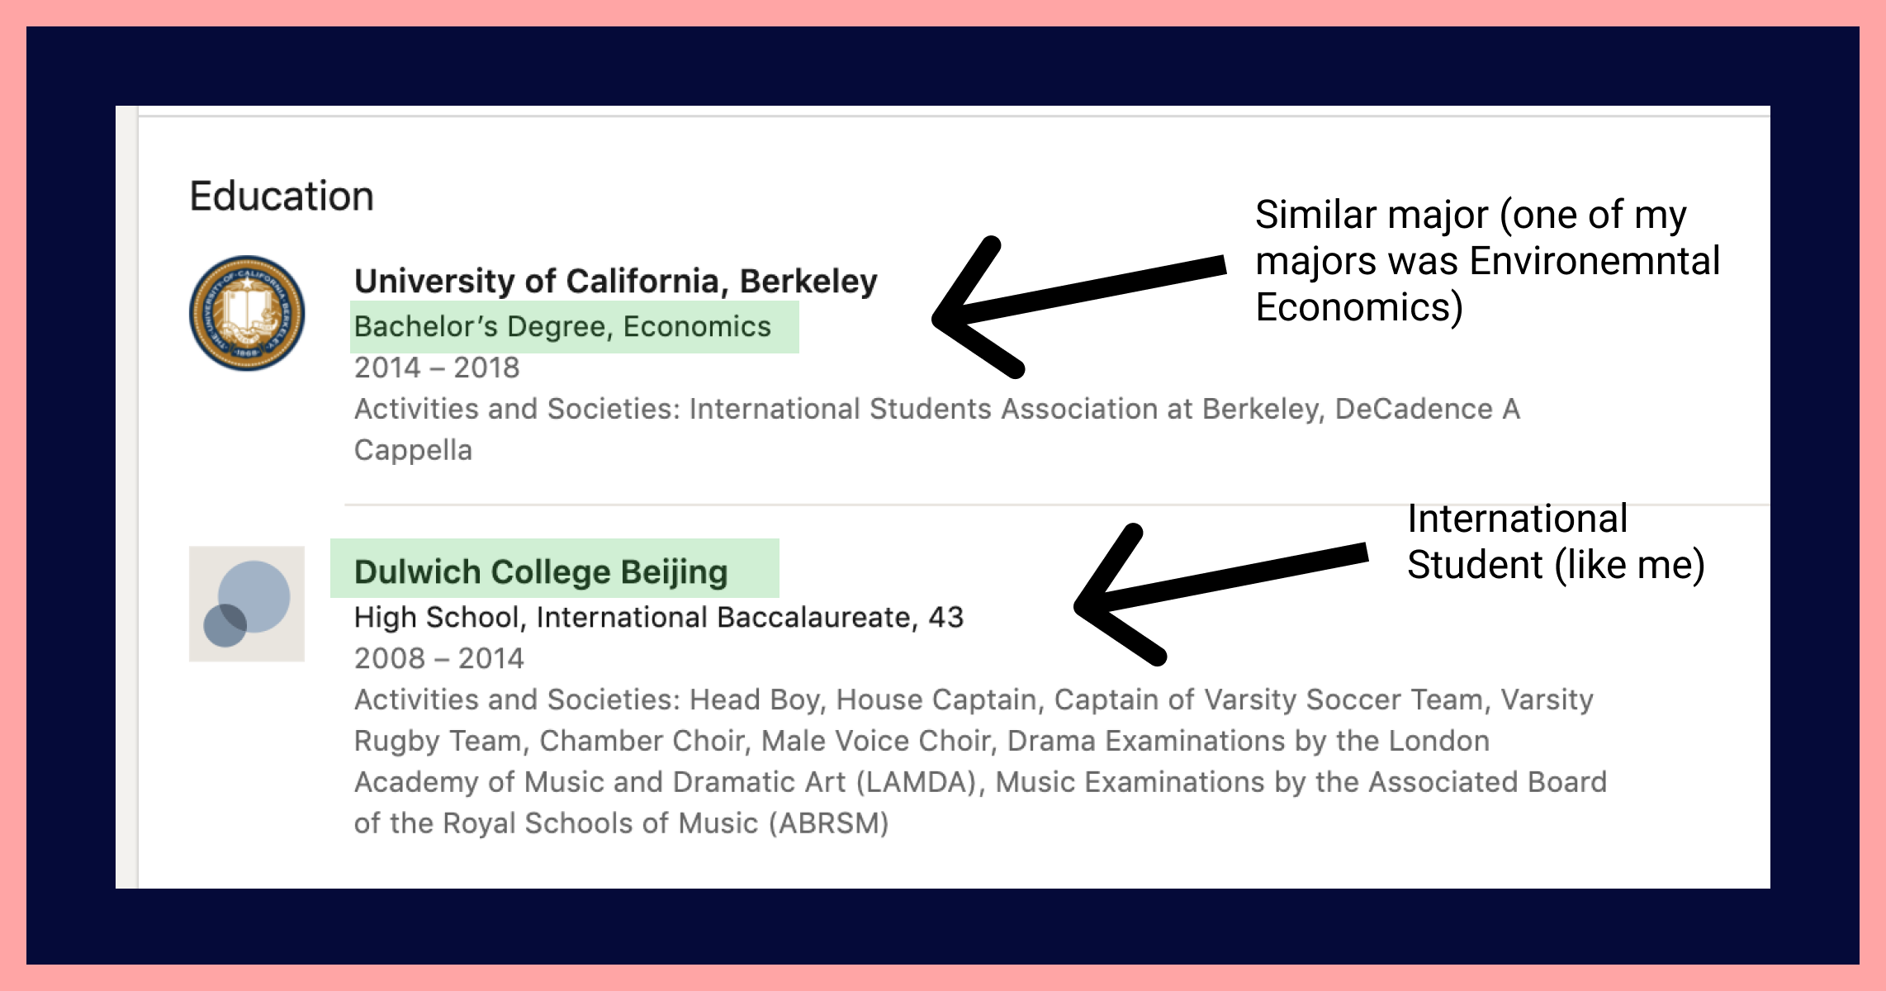Click the 2008 – 2014 date range

[438, 658]
